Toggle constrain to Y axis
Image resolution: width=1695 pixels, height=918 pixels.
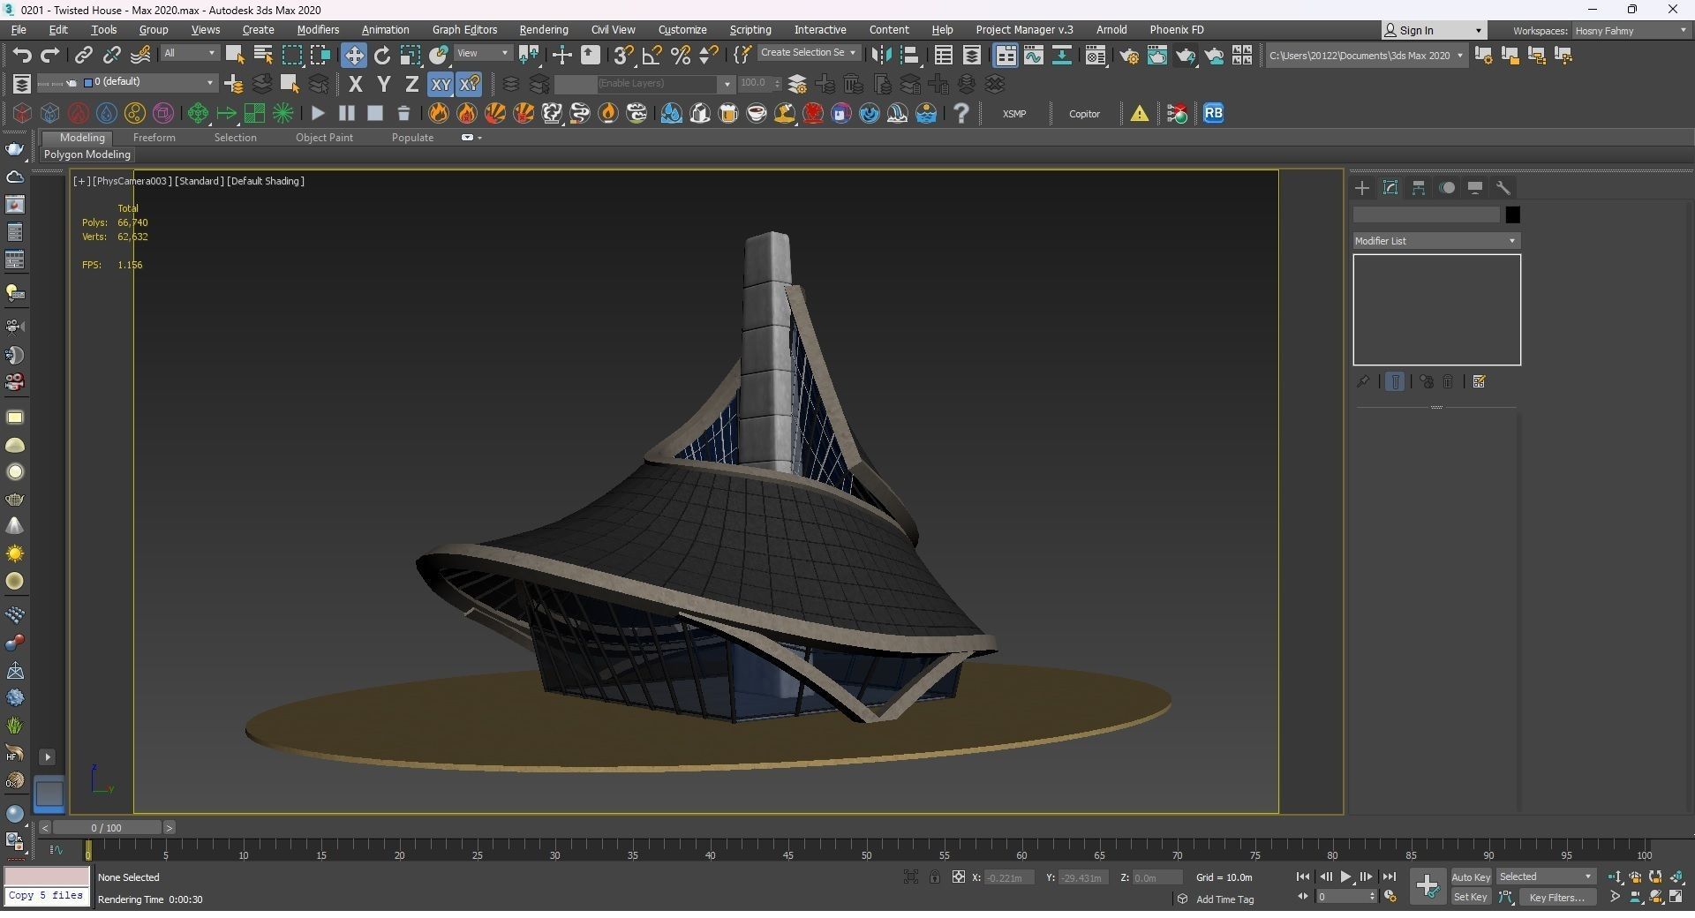point(383,84)
